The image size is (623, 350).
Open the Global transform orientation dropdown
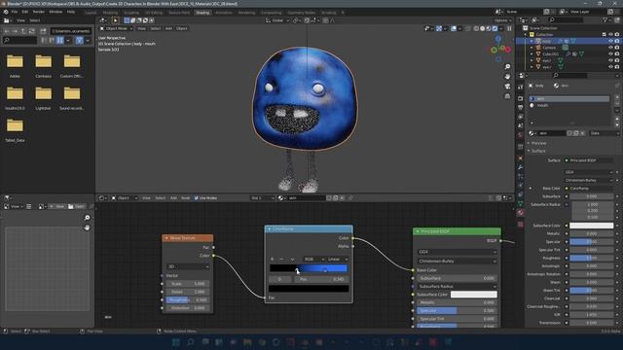276,20
